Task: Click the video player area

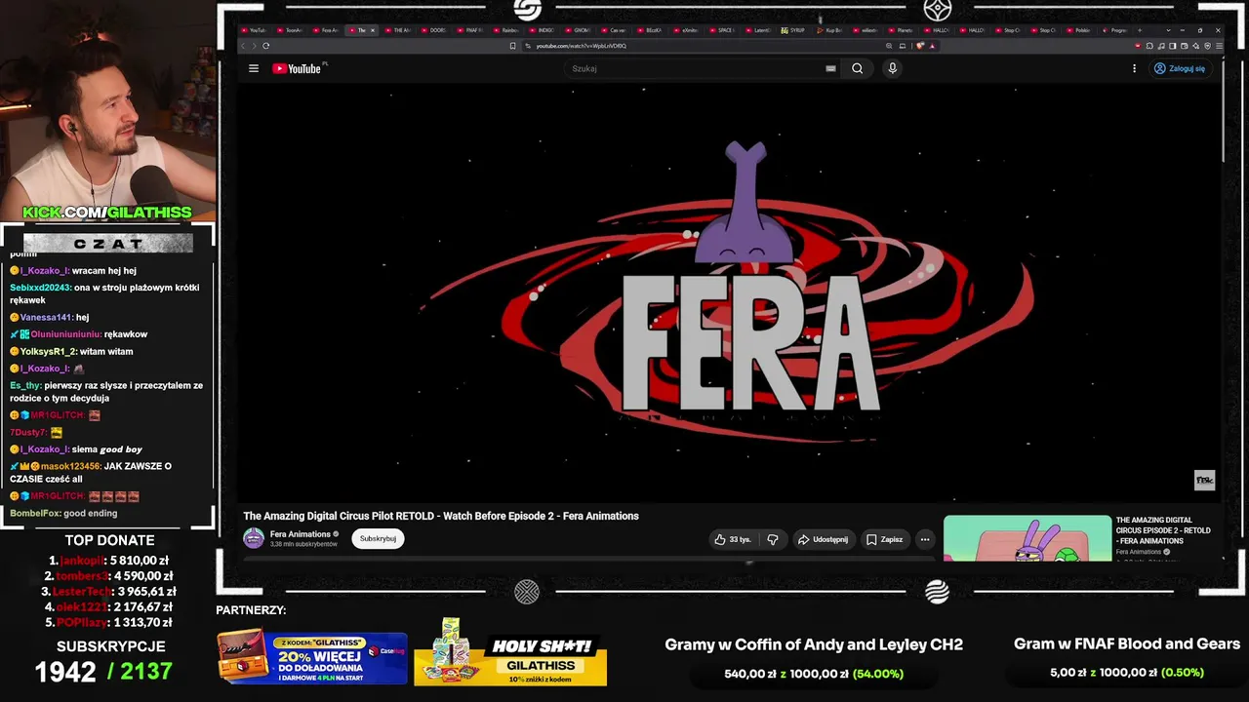Action: pos(728,292)
